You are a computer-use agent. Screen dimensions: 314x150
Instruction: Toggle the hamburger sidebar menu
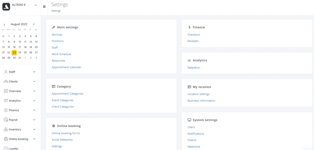tap(44, 7)
